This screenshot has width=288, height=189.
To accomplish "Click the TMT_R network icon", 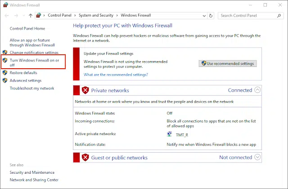I will pyautogui.click(x=169, y=134).
